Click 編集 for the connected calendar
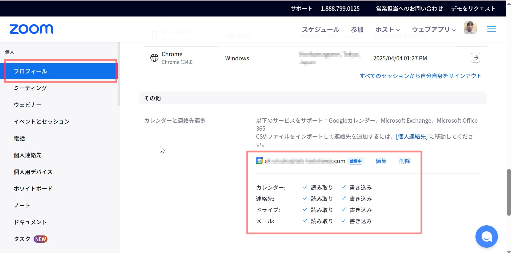Image resolution: width=512 pixels, height=253 pixels. coord(381,161)
